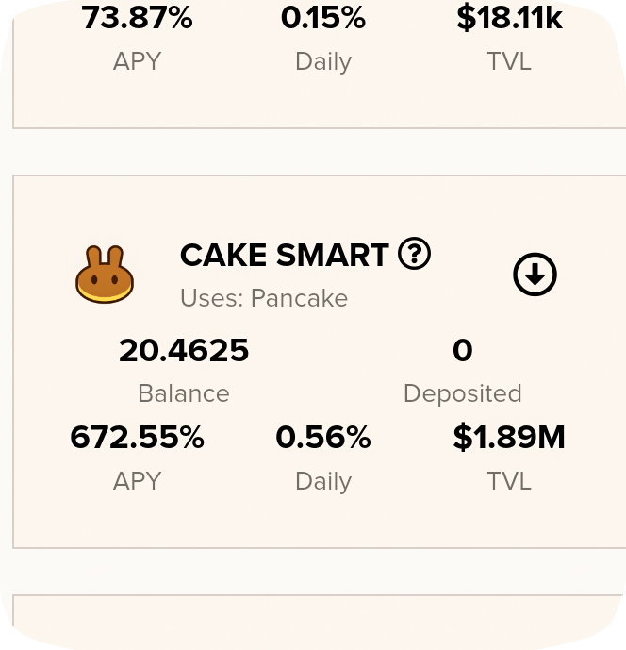Click the Balance label

(184, 393)
